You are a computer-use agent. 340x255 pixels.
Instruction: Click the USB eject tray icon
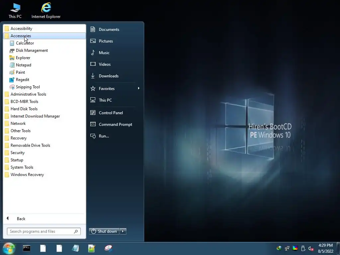click(303, 248)
